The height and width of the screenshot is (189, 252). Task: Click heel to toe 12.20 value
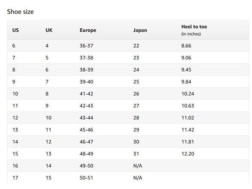coord(188,153)
